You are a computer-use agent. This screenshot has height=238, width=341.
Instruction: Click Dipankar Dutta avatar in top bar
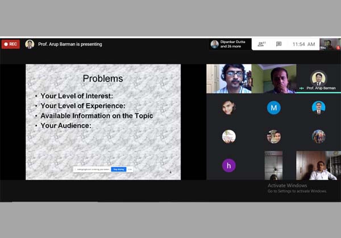214,44
